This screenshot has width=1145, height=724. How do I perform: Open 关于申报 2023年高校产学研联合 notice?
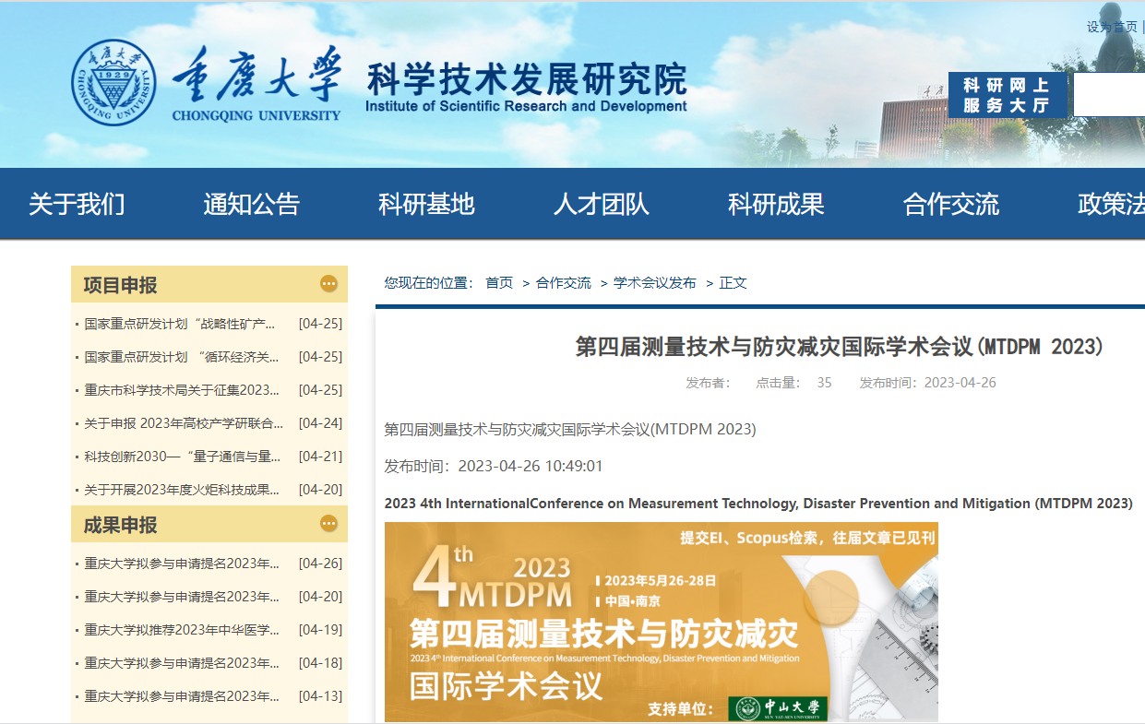coord(184,423)
